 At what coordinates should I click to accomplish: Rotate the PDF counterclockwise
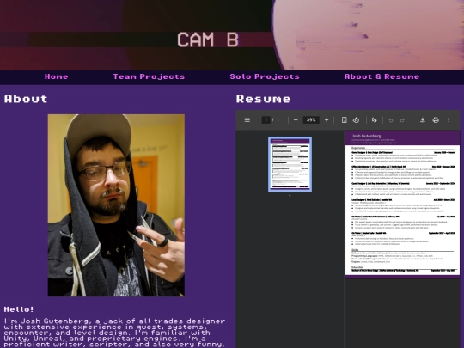(x=356, y=119)
